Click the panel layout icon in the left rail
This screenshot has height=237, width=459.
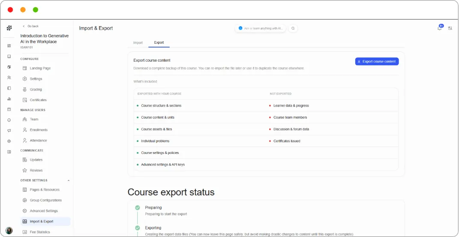coord(9,88)
